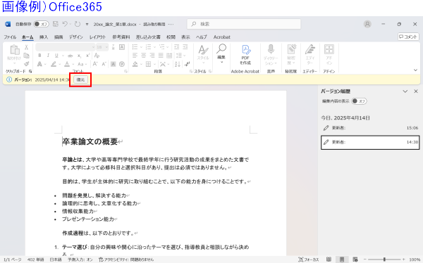Viewport: 423px width, 263px height.
Task: Click the Italic I icon
Action: point(48,56)
